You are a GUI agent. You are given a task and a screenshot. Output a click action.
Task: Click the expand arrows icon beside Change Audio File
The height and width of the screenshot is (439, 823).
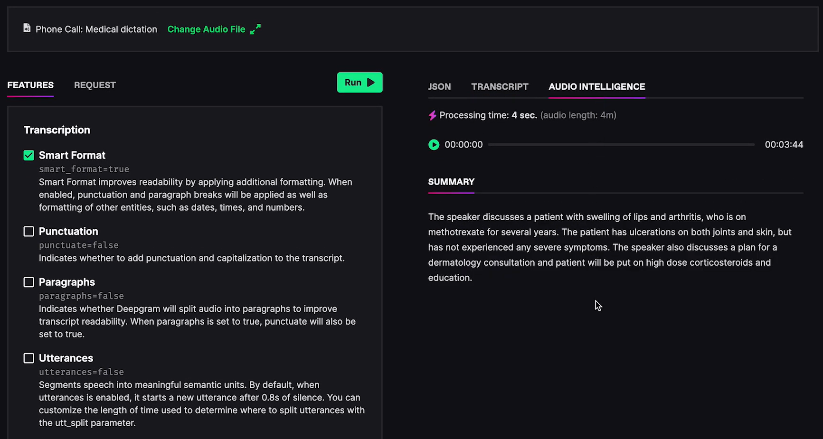tap(255, 29)
